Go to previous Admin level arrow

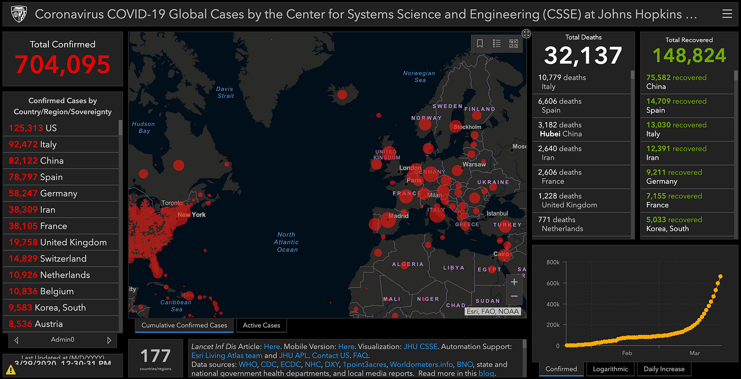[x=17, y=340]
